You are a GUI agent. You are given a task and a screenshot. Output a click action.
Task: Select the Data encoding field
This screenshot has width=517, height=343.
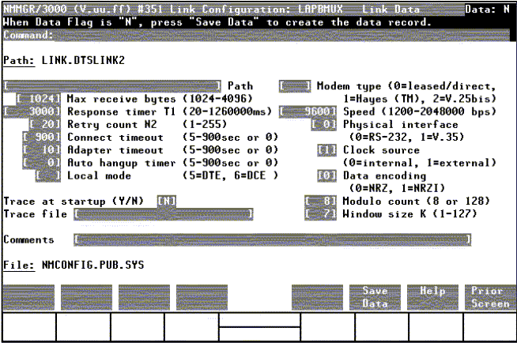click(x=327, y=175)
